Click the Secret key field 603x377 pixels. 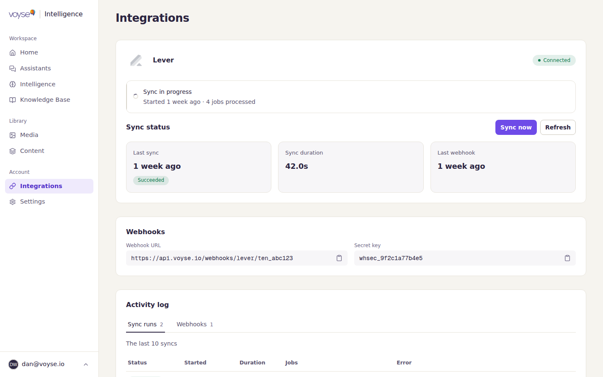point(465,258)
